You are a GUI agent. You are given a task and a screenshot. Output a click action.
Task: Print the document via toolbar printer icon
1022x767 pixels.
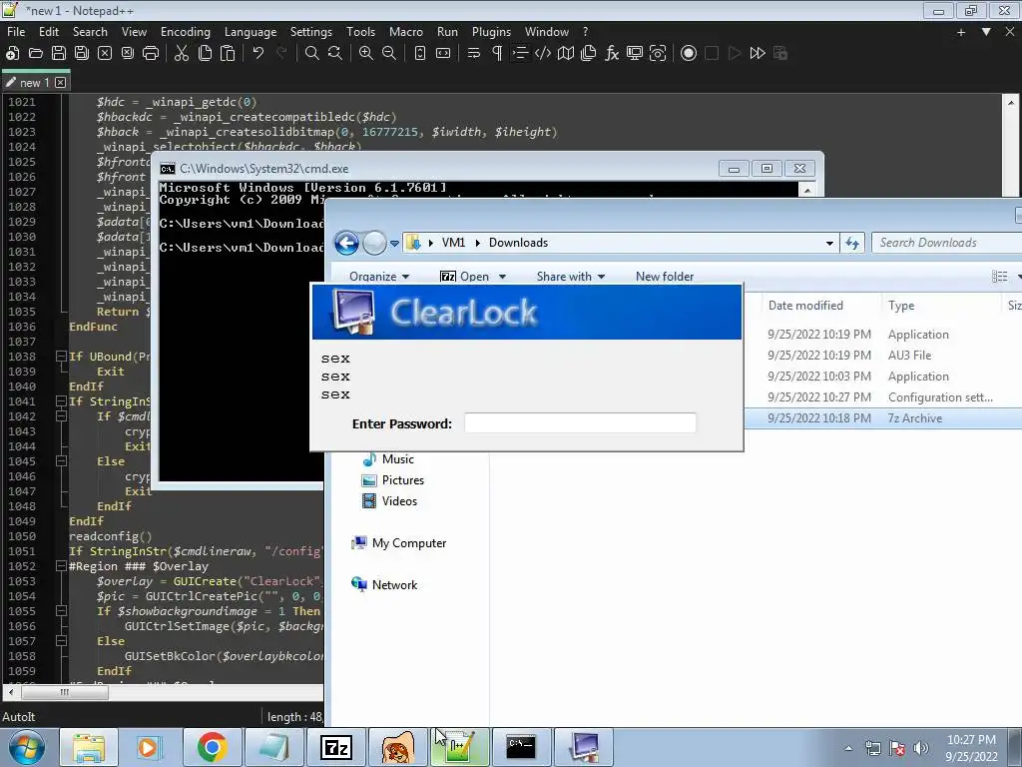(151, 54)
